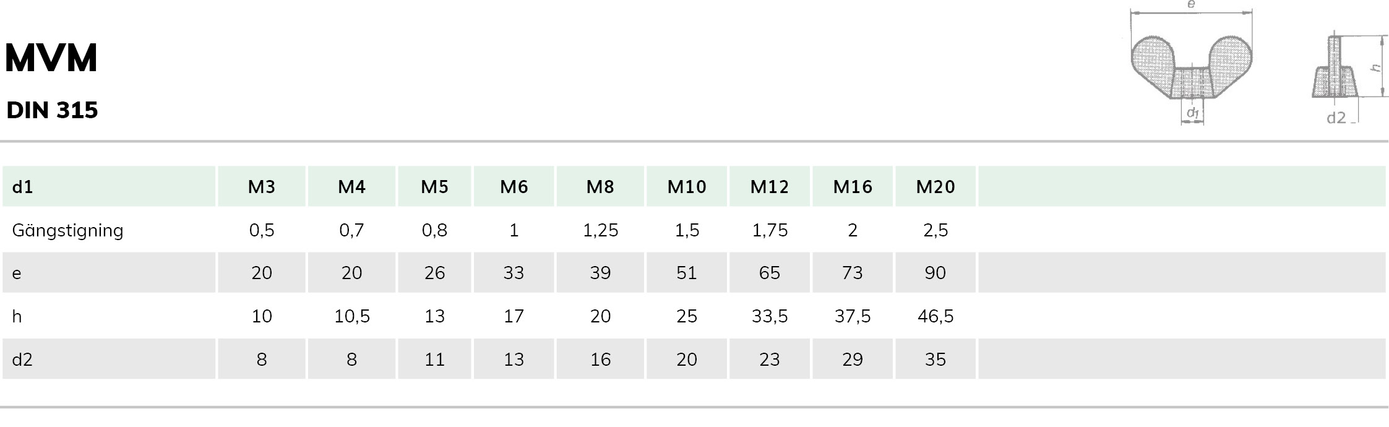Click the 46,5 height value for M20
Image resolution: width=1389 pixels, height=427 pixels.
click(935, 316)
